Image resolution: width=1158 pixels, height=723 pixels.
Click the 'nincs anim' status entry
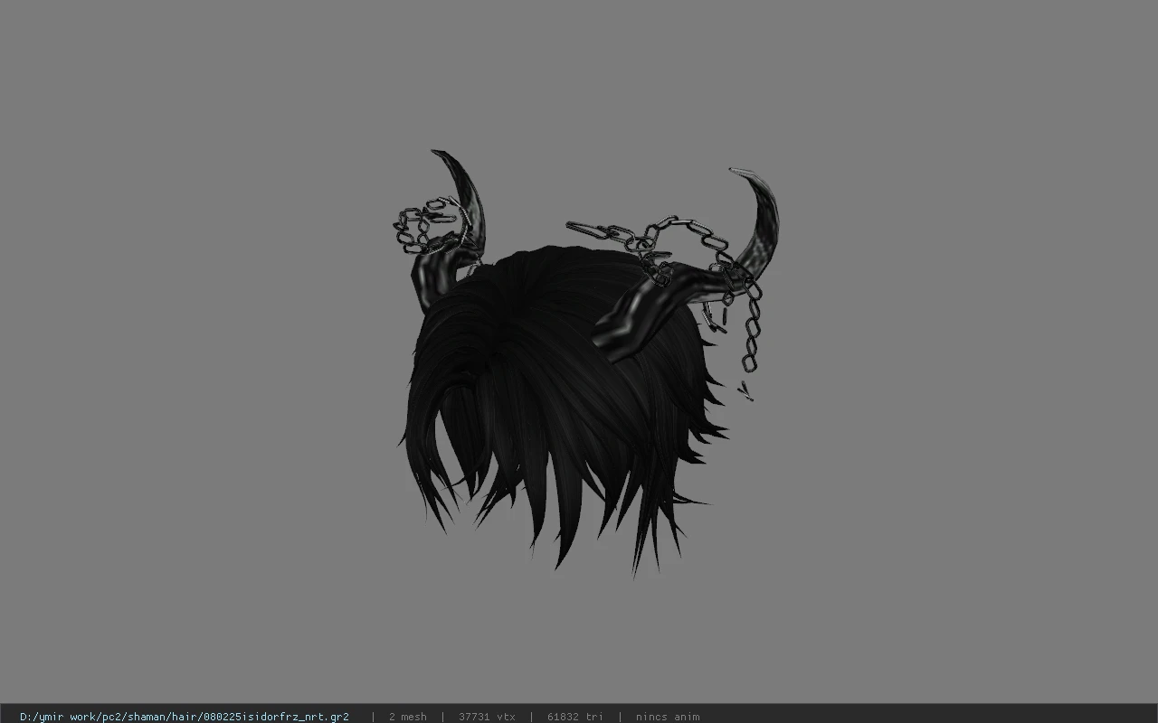pos(668,717)
